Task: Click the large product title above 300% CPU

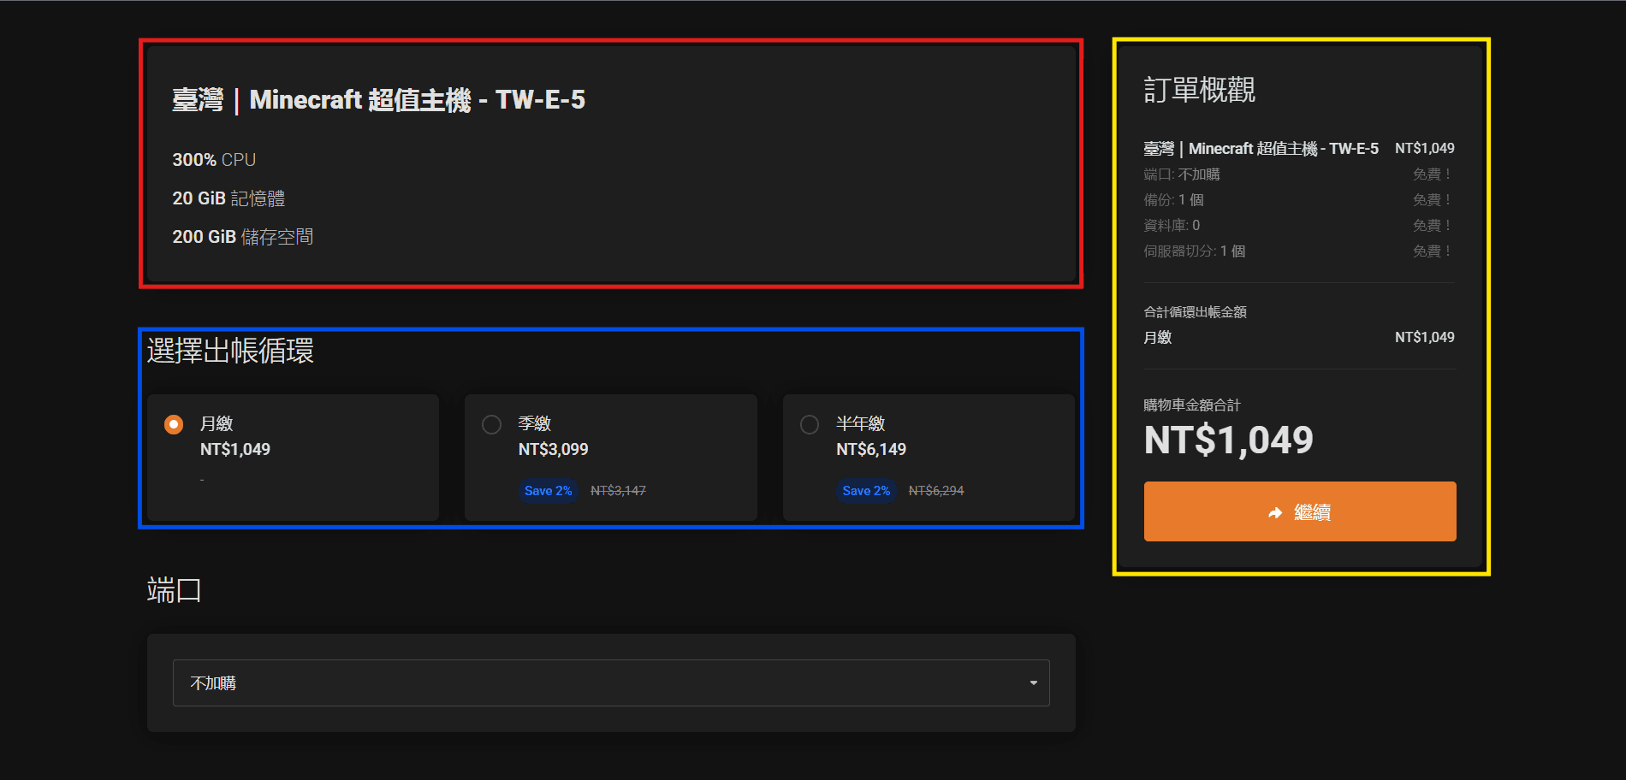Action: pos(378,100)
